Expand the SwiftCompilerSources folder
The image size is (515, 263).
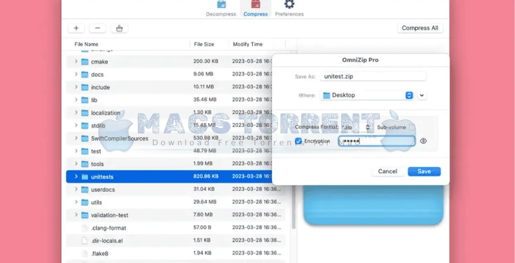(76, 138)
